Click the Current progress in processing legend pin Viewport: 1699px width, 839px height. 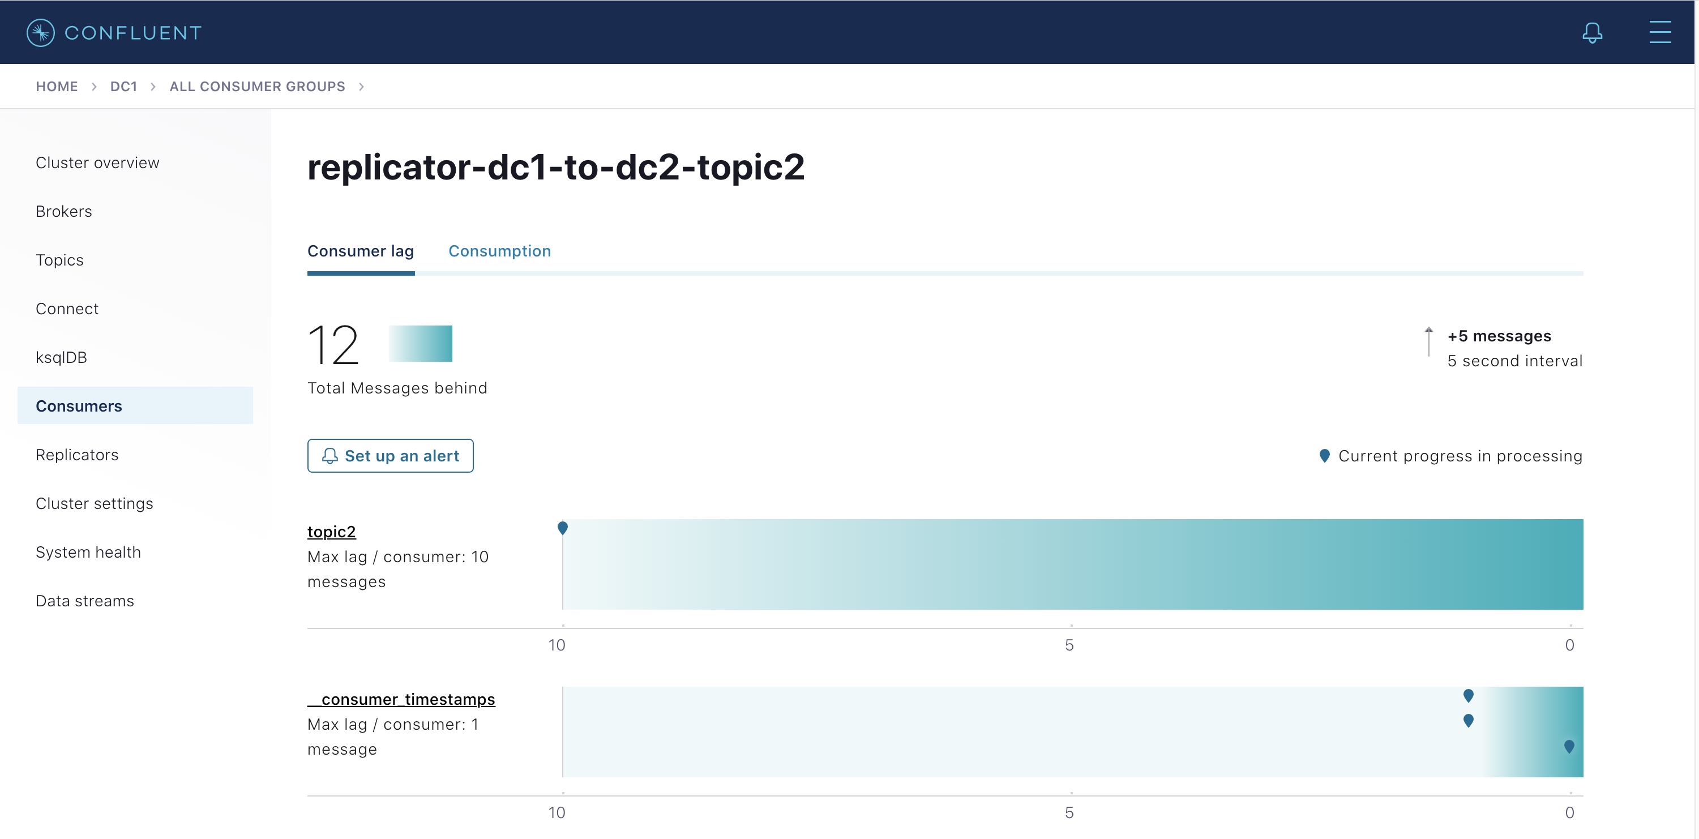[1324, 456]
